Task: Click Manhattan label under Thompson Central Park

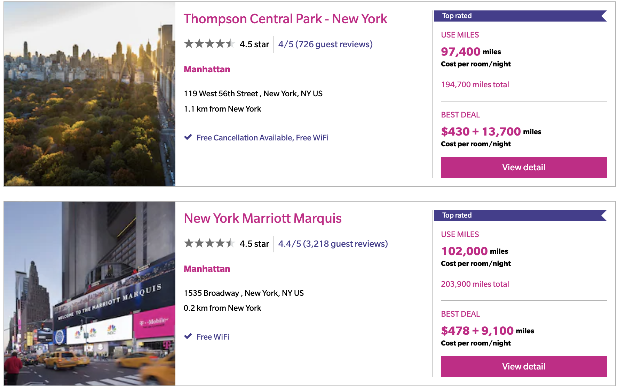Action: (x=207, y=69)
